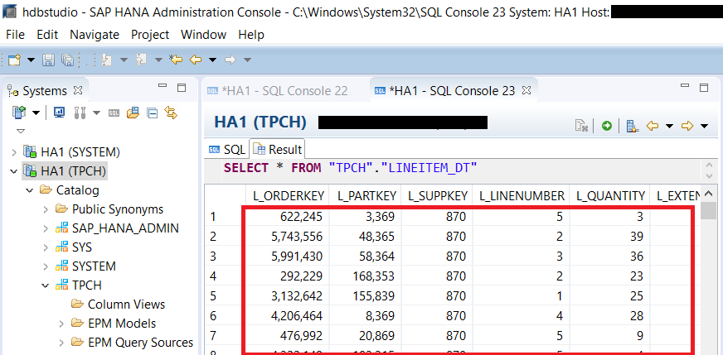The height and width of the screenshot is (355, 723).
Task: Click the green Execute statement icon
Action: (607, 126)
